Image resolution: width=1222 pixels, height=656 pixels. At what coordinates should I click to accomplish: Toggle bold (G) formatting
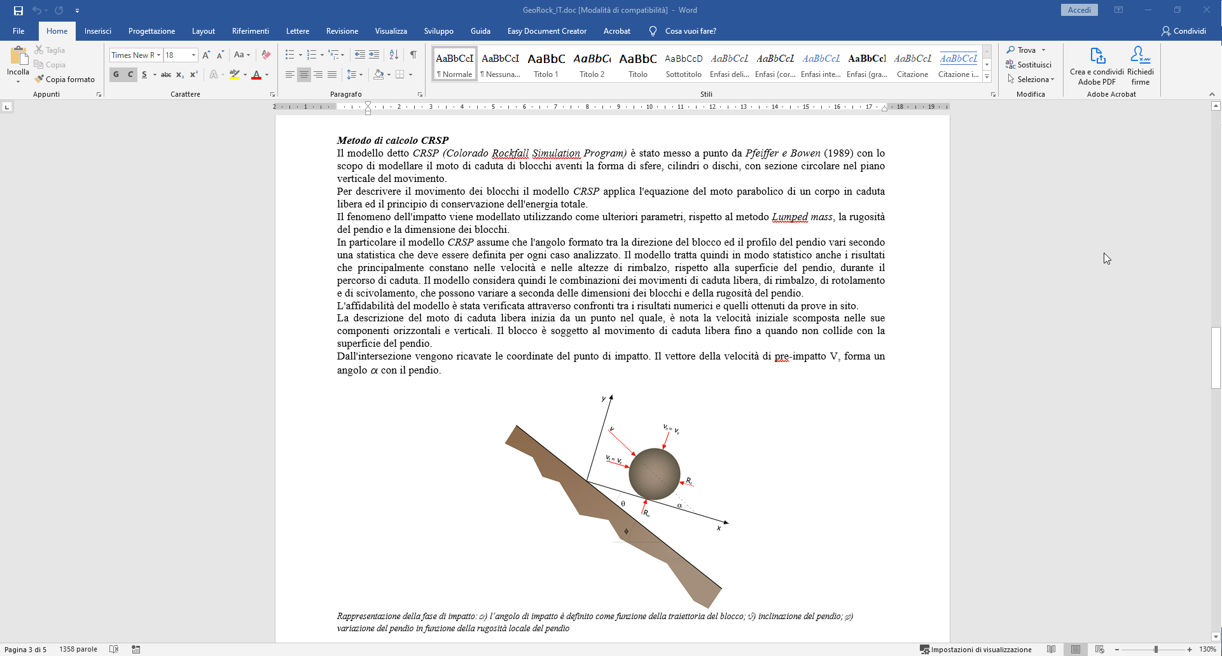pos(116,74)
